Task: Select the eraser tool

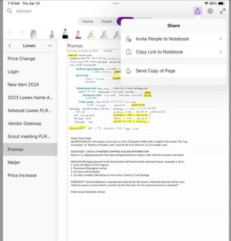Action: 33,34
